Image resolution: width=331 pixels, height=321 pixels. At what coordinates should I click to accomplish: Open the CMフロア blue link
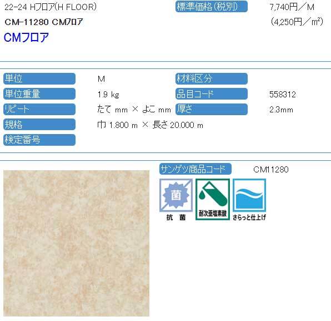[26, 37]
